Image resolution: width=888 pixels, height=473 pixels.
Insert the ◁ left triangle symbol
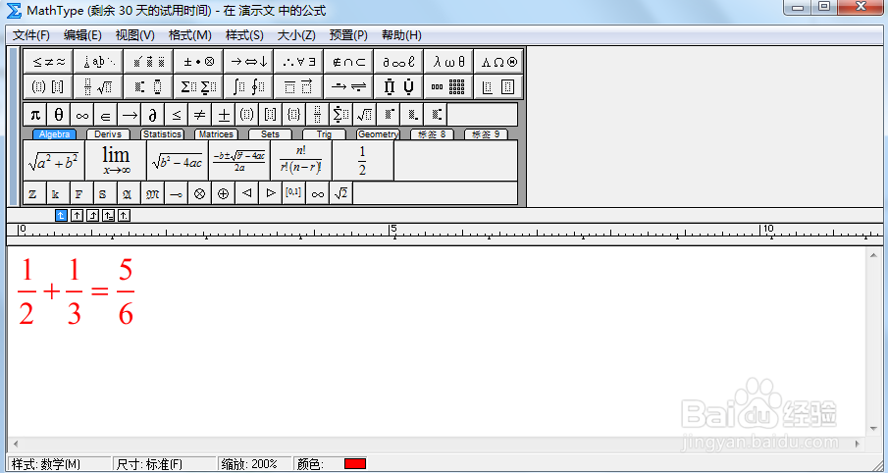pos(247,193)
